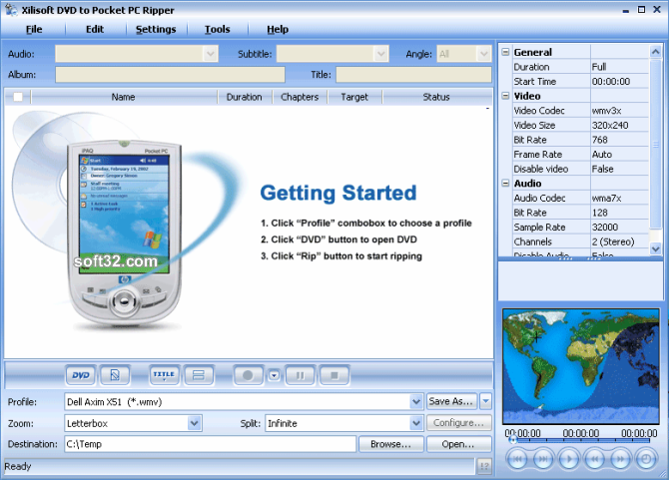This screenshot has height=480, width=669.
Task: Click the Configure... button
Action: pyautogui.click(x=458, y=422)
